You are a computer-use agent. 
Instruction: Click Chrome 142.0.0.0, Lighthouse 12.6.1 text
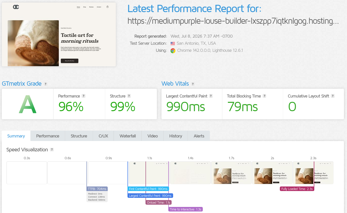pyautogui.click(x=210, y=50)
